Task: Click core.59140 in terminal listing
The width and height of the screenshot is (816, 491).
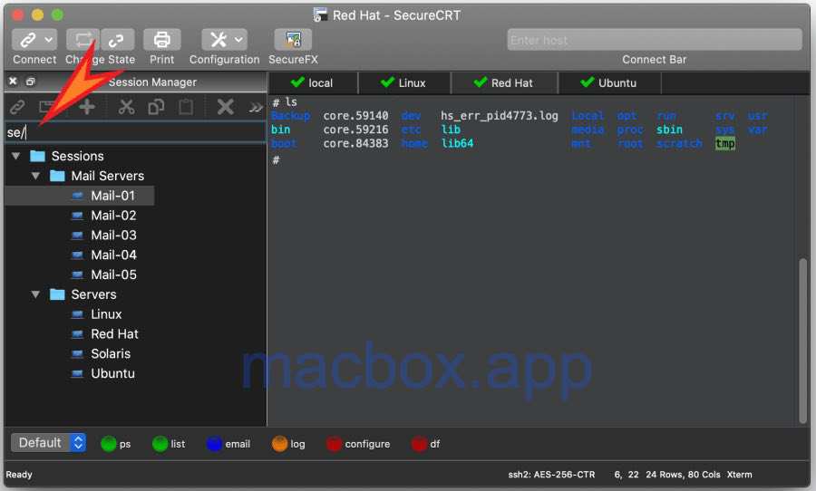Action: 355,115
